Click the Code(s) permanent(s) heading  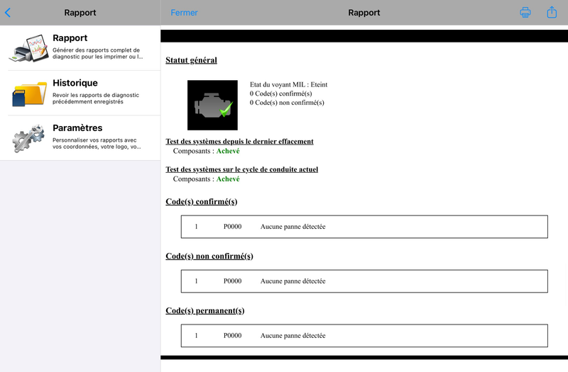tap(205, 311)
